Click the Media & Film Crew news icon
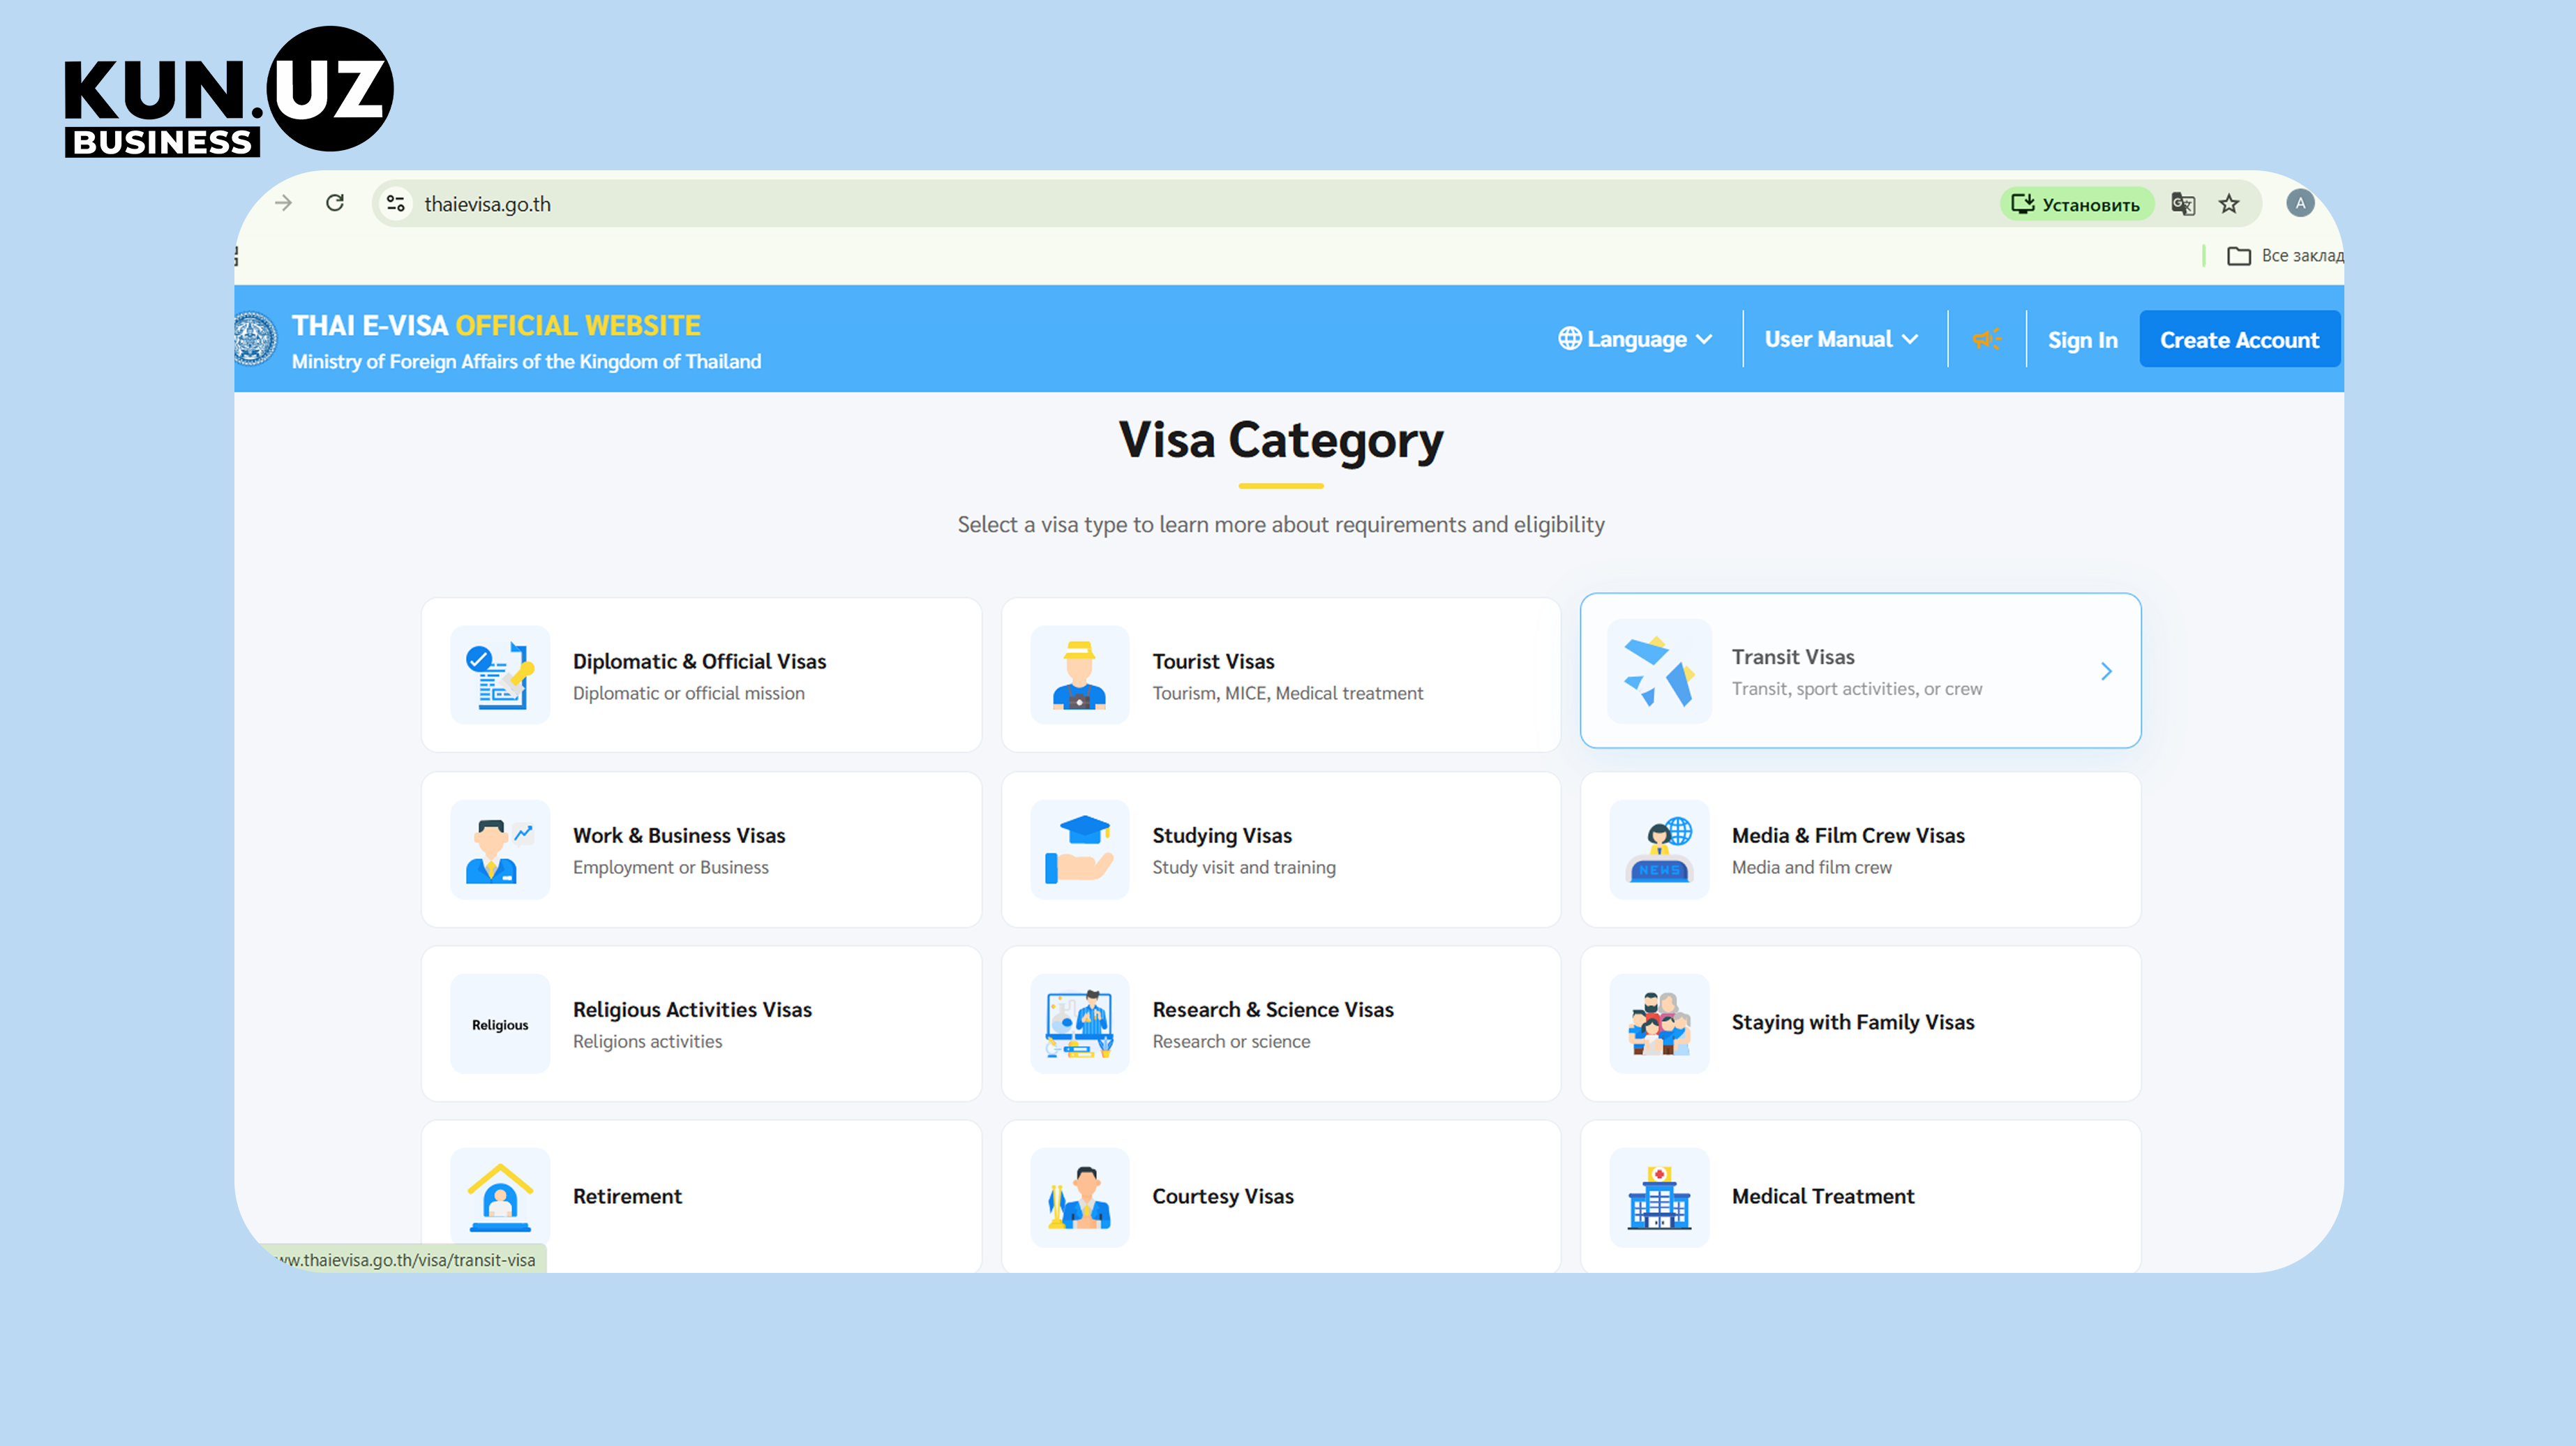 click(x=1659, y=849)
